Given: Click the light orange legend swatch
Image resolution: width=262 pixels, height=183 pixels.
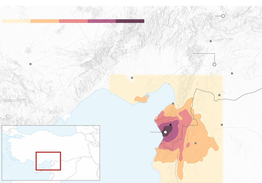Looking at the screenshot, I should (45, 21).
